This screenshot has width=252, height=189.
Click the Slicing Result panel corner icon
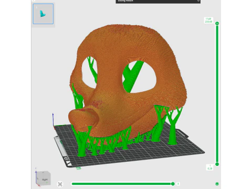pyautogui.click(x=198, y=1)
